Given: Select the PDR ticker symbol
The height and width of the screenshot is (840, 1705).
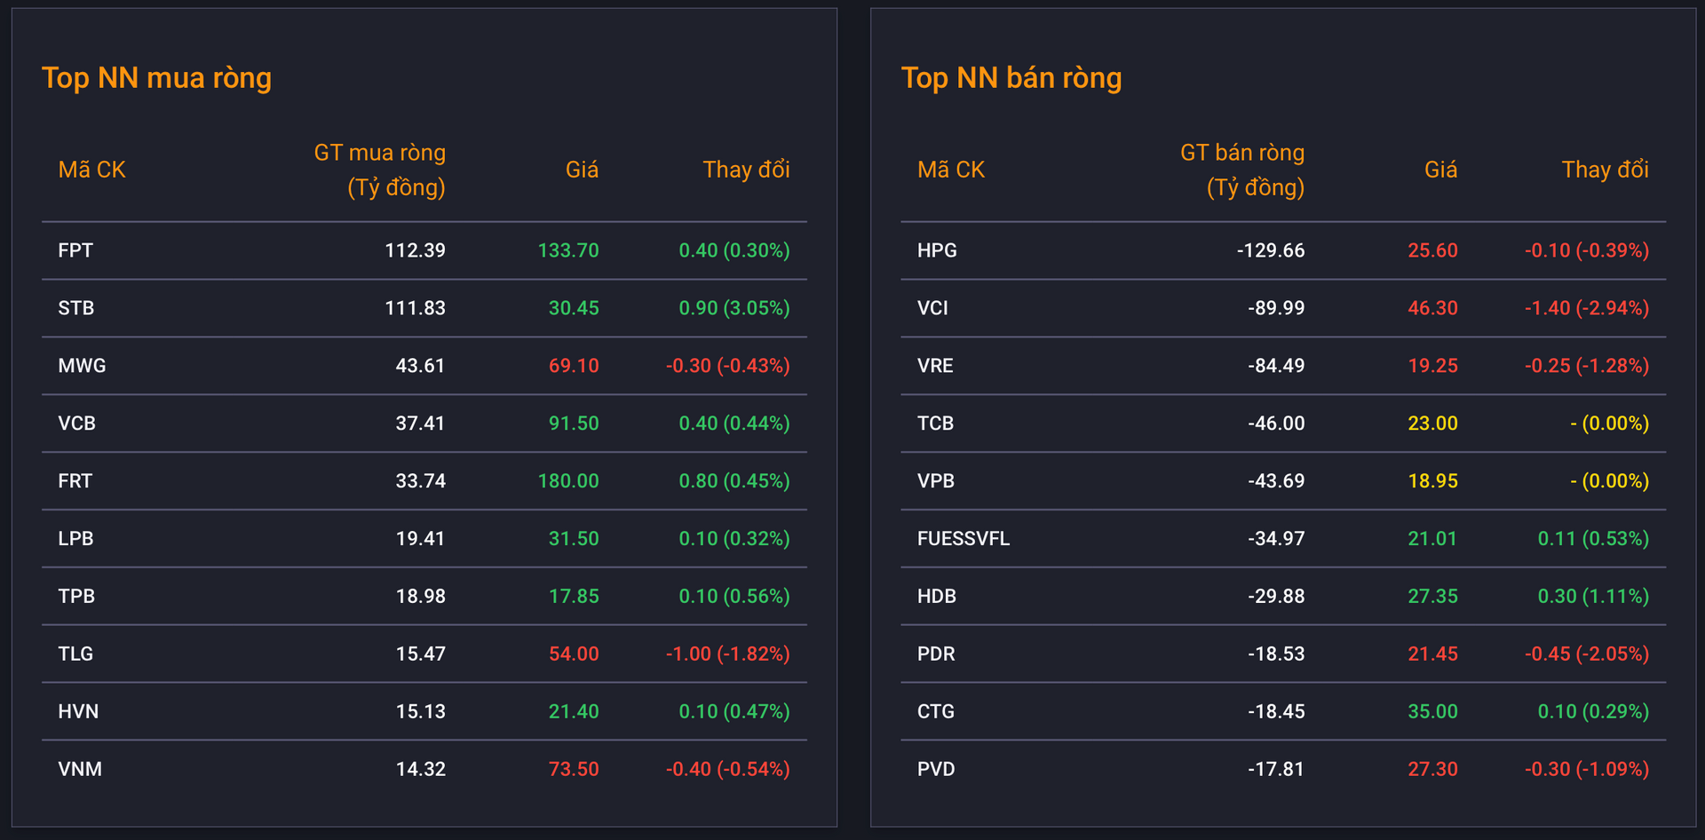Looking at the screenshot, I should pyautogui.click(x=936, y=654).
